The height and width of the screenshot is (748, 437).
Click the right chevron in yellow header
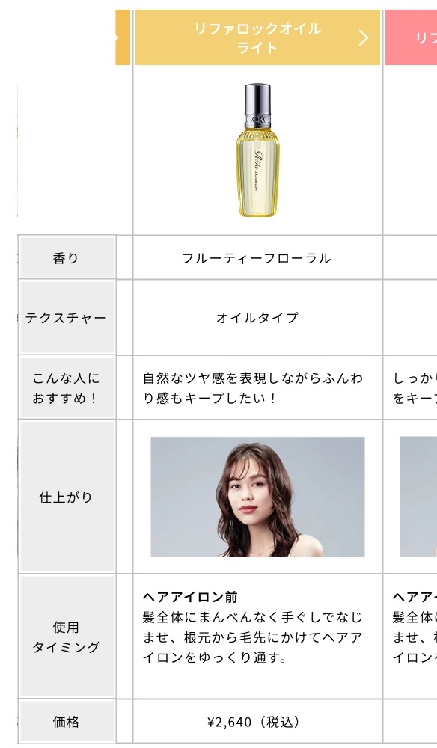tap(364, 37)
